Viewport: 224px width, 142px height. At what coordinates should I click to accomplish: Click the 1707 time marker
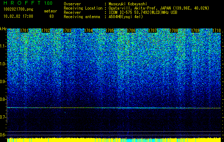pyautogui.click(x=152, y=31)
